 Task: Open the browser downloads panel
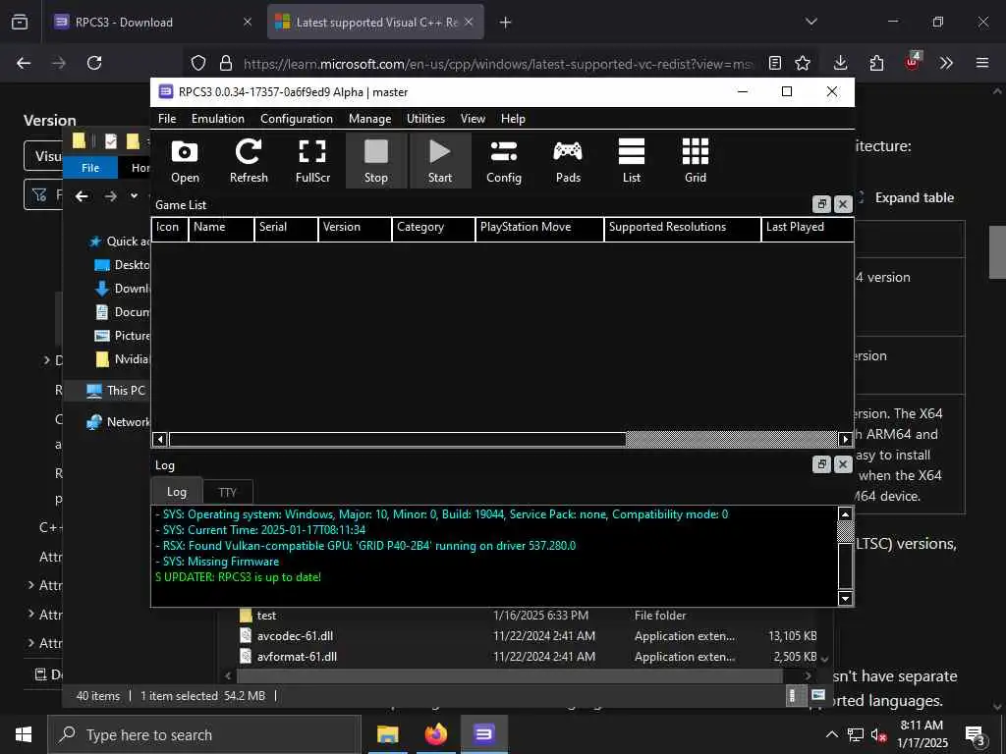(x=841, y=63)
